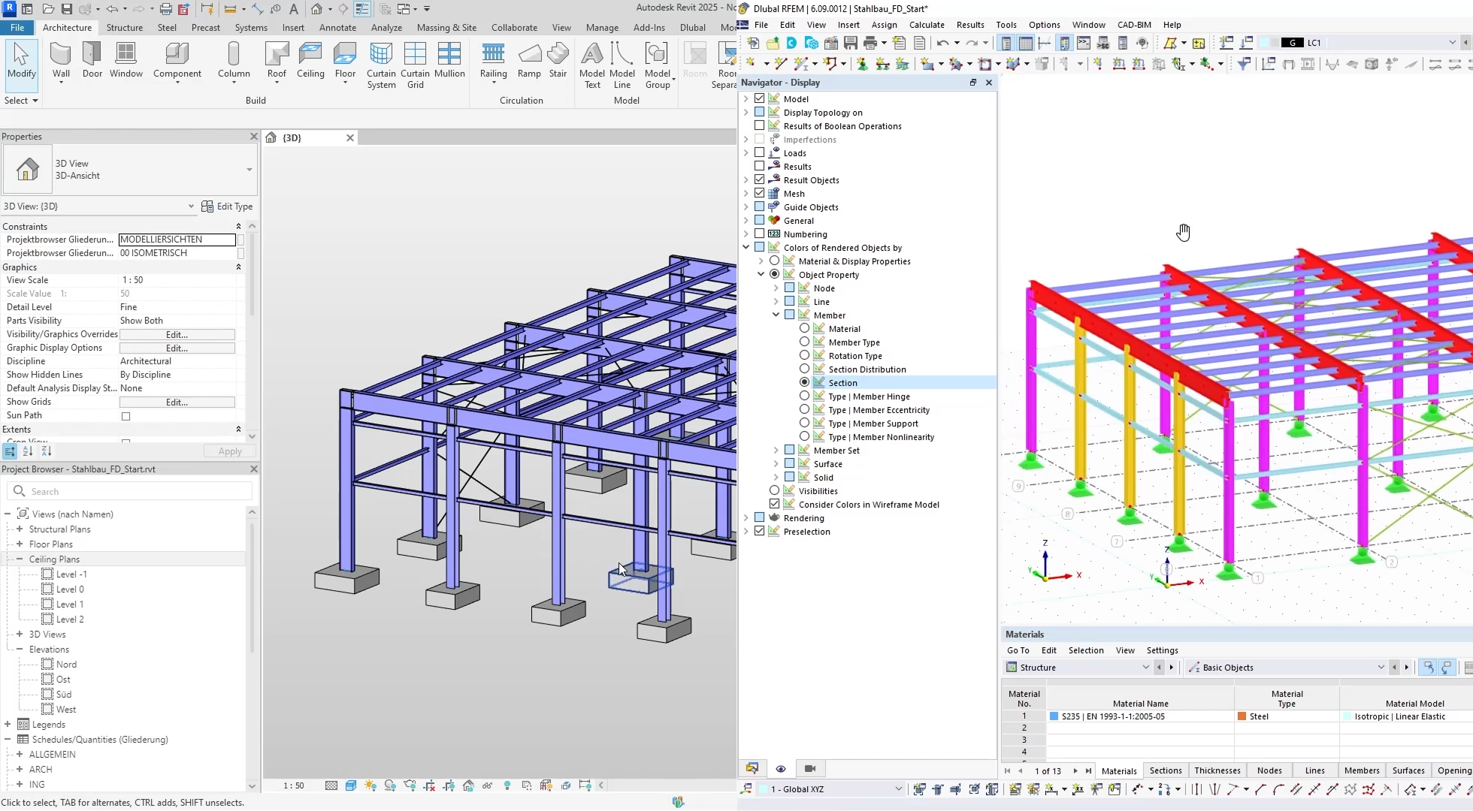Click the Floor tool in Revit ribbon
The image size is (1473, 811).
(345, 60)
